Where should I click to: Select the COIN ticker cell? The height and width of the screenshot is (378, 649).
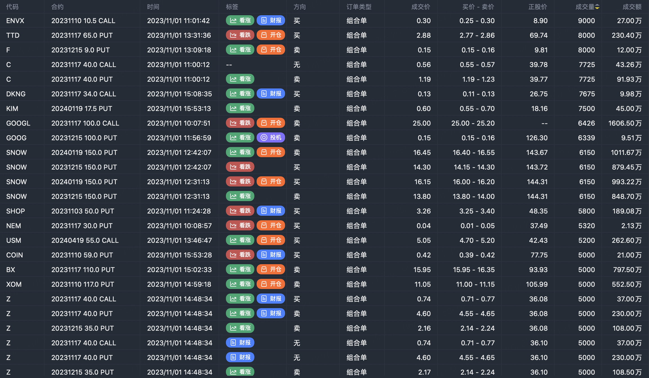coord(15,255)
